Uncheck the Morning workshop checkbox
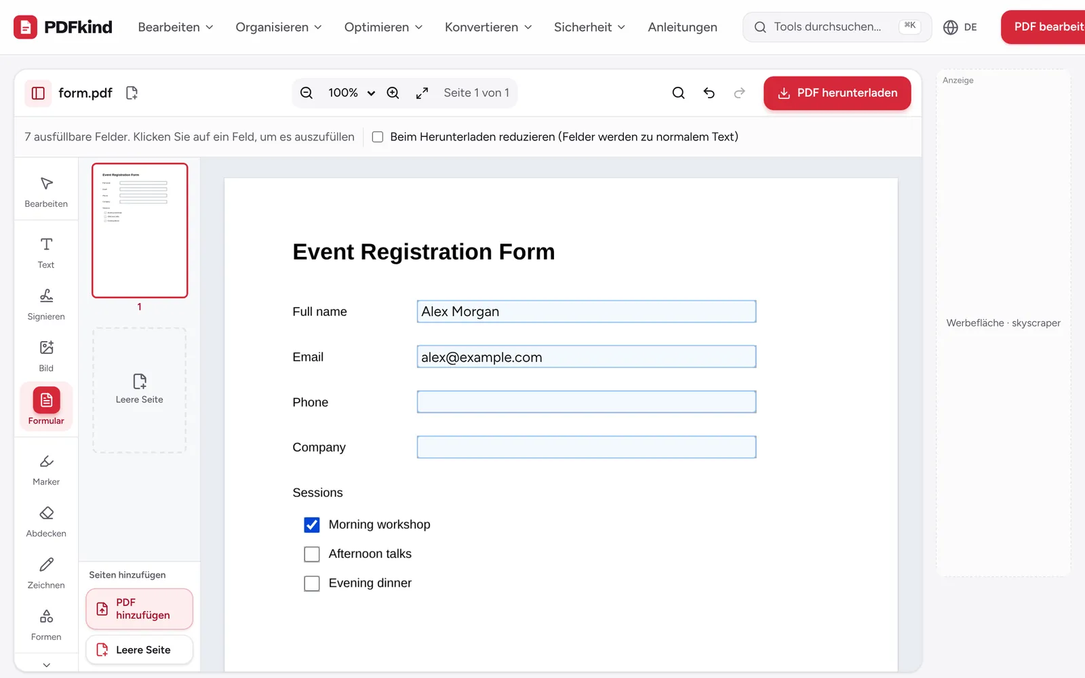 click(312, 525)
